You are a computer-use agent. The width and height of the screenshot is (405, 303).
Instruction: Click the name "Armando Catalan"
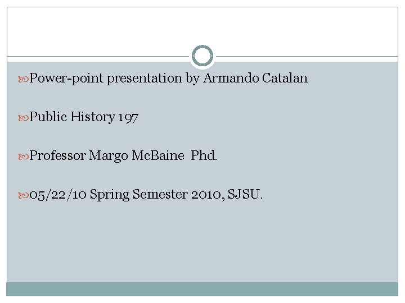(x=255, y=78)
